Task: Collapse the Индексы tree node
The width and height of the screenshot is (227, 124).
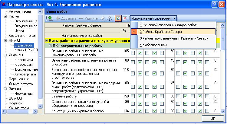Action: click(5, 55)
